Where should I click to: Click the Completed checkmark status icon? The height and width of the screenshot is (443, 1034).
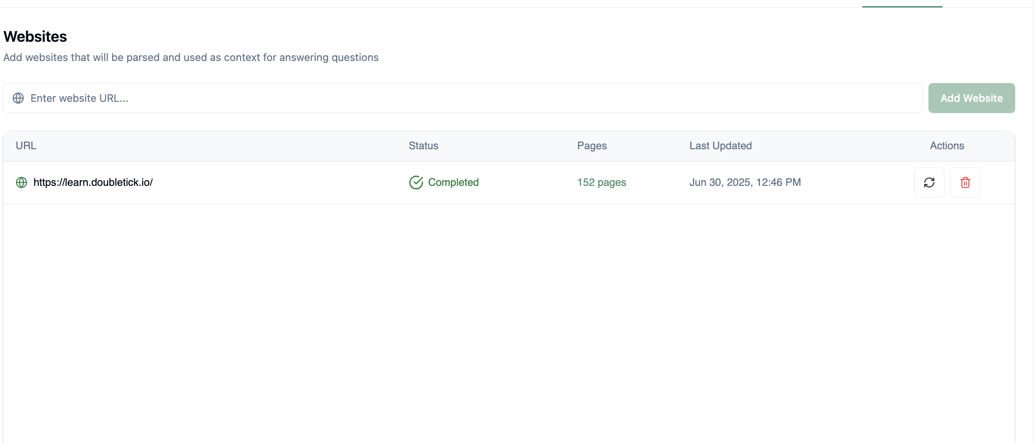point(416,183)
